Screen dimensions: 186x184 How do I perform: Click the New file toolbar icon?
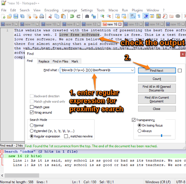click(3, 16)
